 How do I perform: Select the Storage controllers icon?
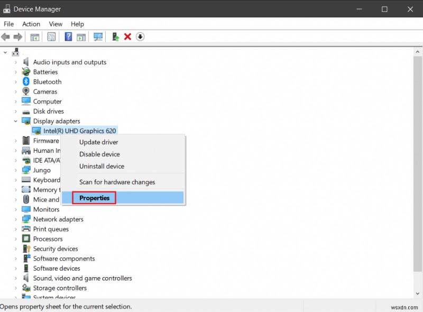click(x=26, y=288)
